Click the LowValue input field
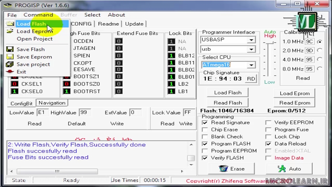Image resolution: width=332 pixels, height=187 pixels. tap(42, 112)
